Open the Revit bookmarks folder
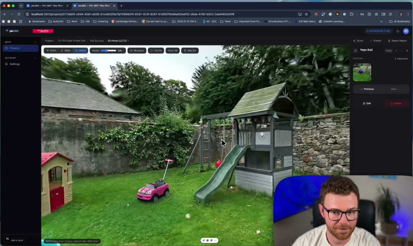This screenshot has width=413, height=246. [x=72, y=22]
